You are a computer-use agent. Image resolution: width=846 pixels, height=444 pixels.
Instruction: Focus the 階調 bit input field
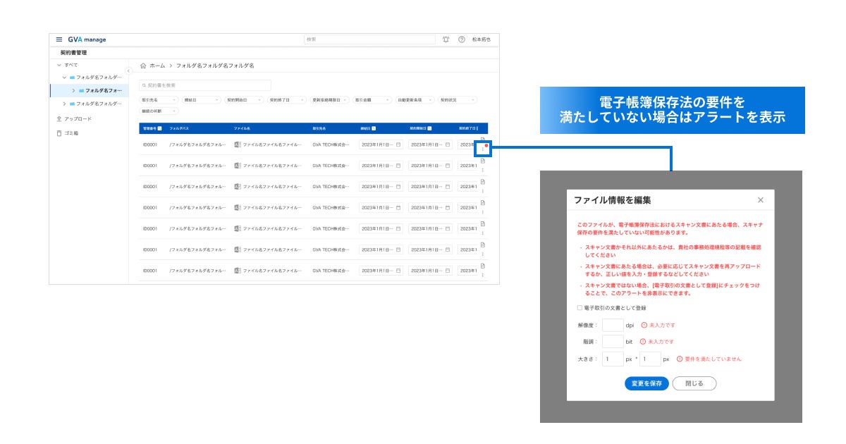pos(613,342)
